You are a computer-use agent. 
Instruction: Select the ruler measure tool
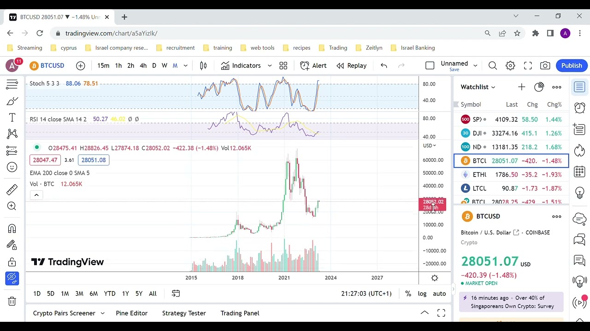[x=12, y=189]
